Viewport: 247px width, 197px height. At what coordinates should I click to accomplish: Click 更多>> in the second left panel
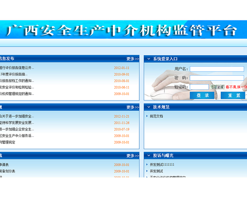click(x=132, y=107)
